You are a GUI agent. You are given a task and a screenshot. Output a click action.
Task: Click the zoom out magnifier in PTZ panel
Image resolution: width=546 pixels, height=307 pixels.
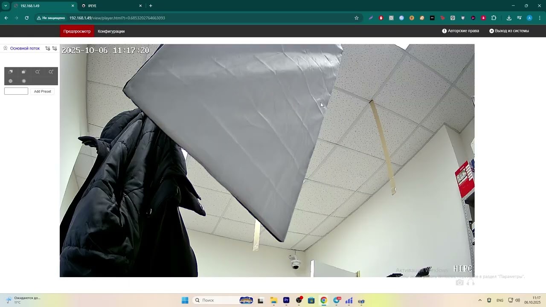coord(38,72)
